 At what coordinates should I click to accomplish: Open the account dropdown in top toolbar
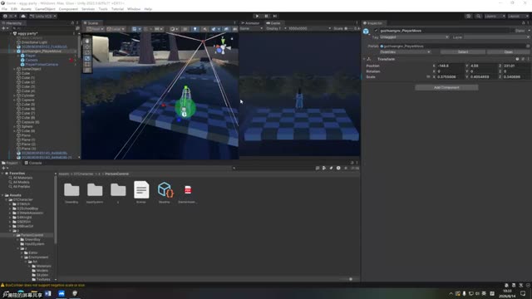(x=9, y=16)
